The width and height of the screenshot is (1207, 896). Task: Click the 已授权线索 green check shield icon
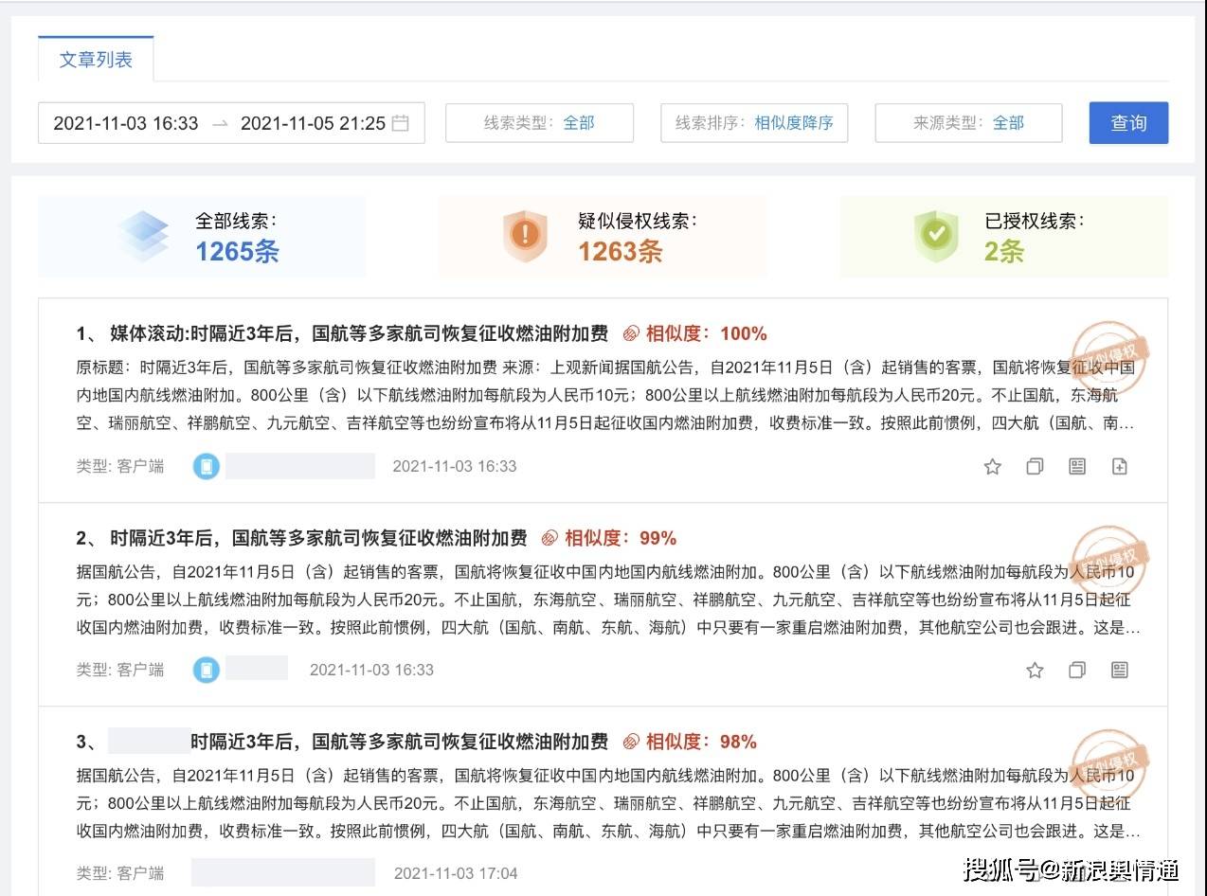pyautogui.click(x=935, y=236)
